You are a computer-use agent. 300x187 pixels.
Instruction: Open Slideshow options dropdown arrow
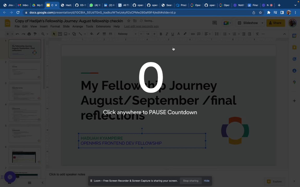262,23
